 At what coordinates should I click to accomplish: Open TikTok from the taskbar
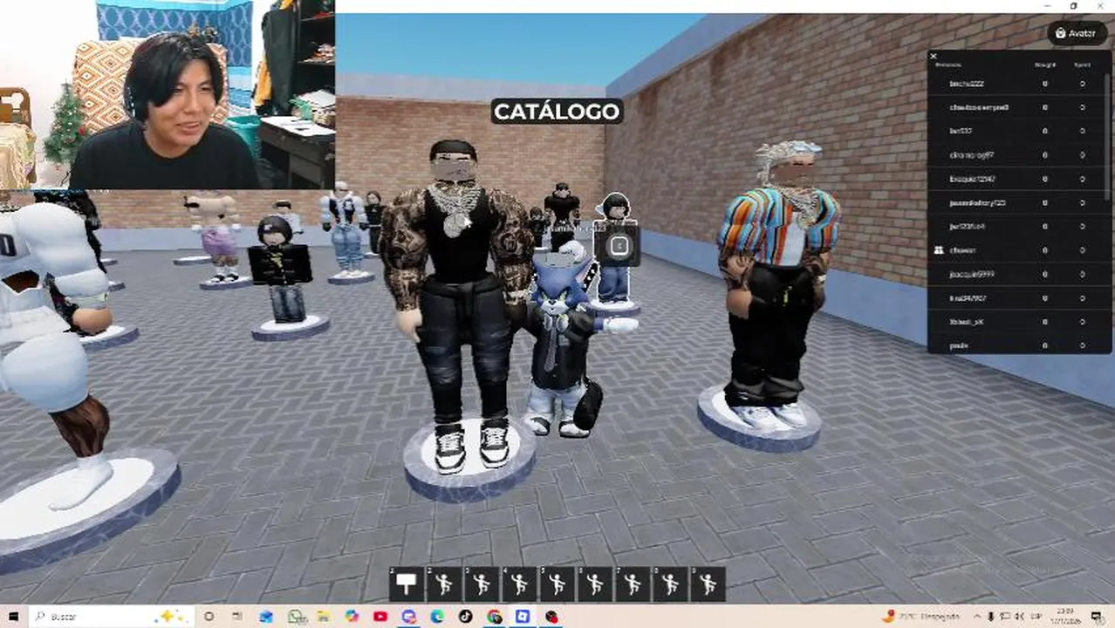coord(465,617)
